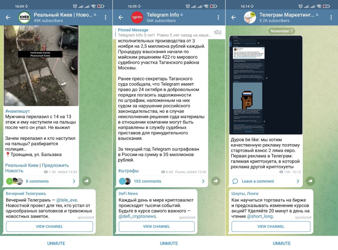View channel Вечерний Телеграмъ
The width and height of the screenshot is (338, 250).
[x=49, y=226]
